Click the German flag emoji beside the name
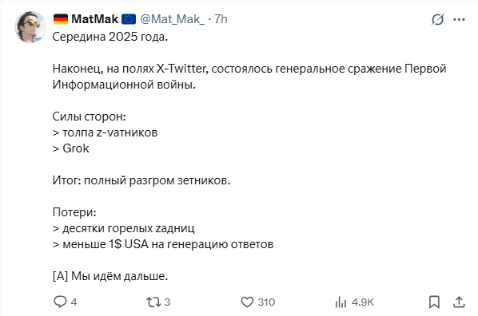 (61, 19)
